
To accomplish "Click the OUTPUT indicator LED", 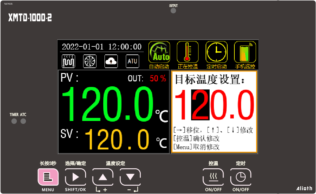I will tap(173, 11).
